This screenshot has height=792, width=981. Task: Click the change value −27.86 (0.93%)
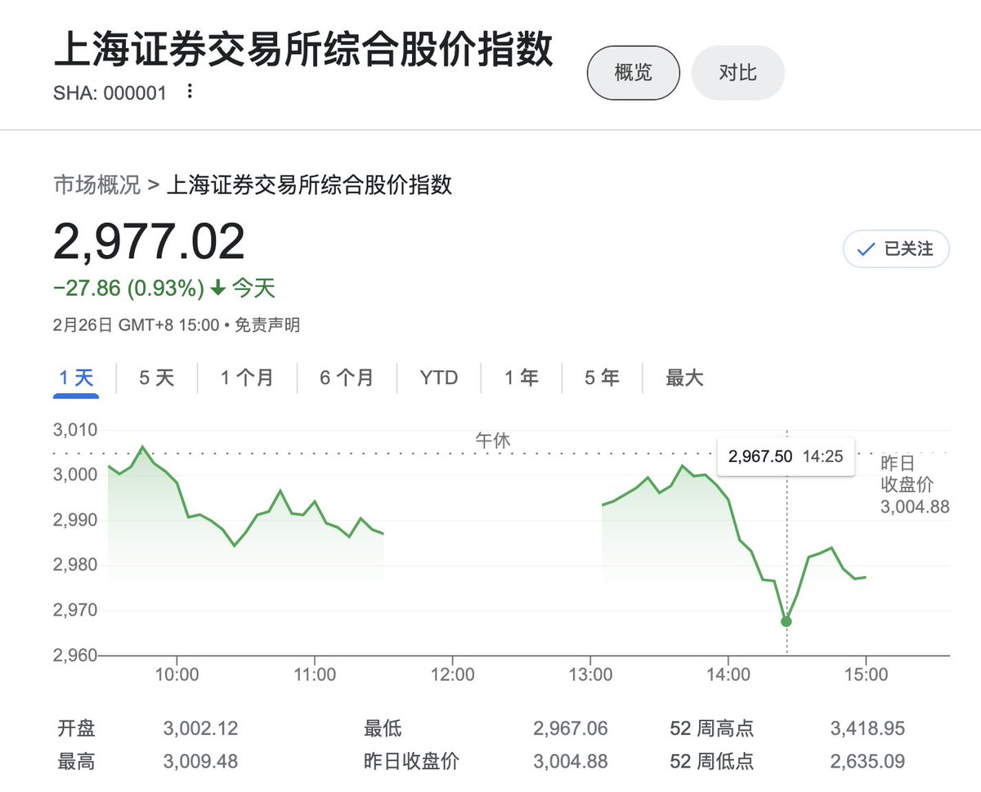[128, 288]
